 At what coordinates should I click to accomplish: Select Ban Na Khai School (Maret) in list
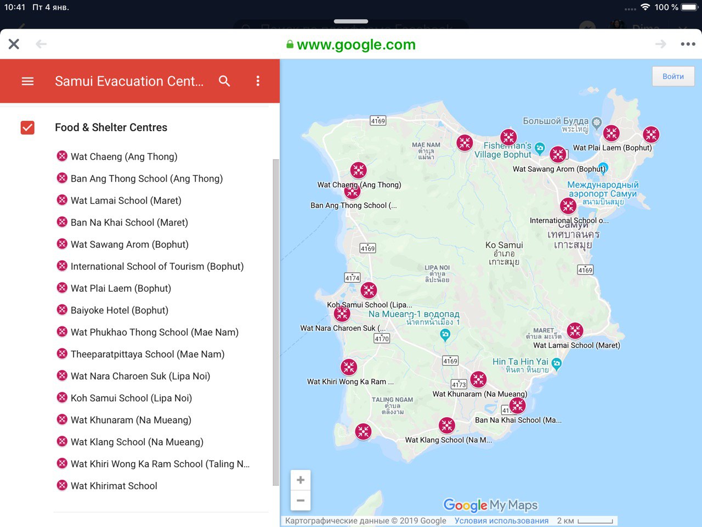coord(129,222)
